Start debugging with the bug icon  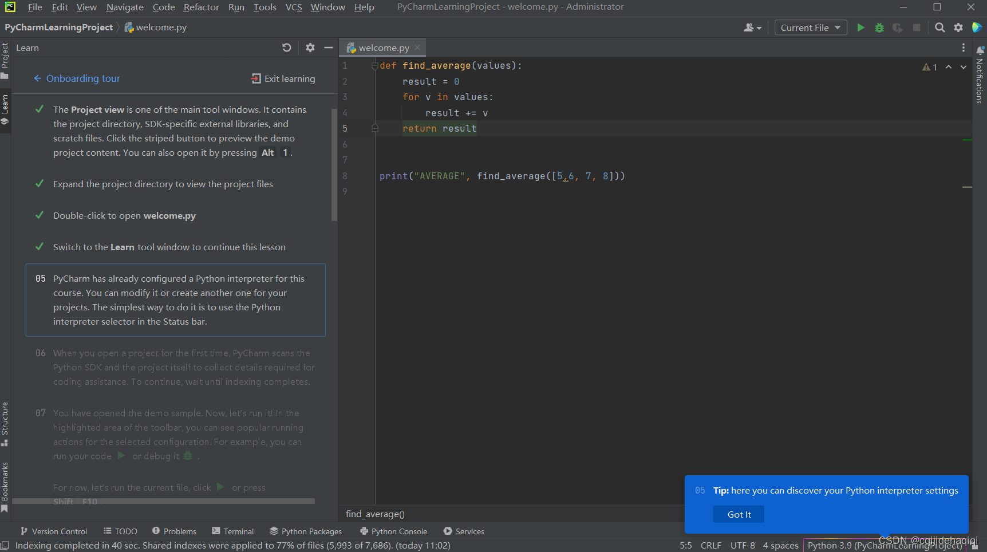(879, 27)
